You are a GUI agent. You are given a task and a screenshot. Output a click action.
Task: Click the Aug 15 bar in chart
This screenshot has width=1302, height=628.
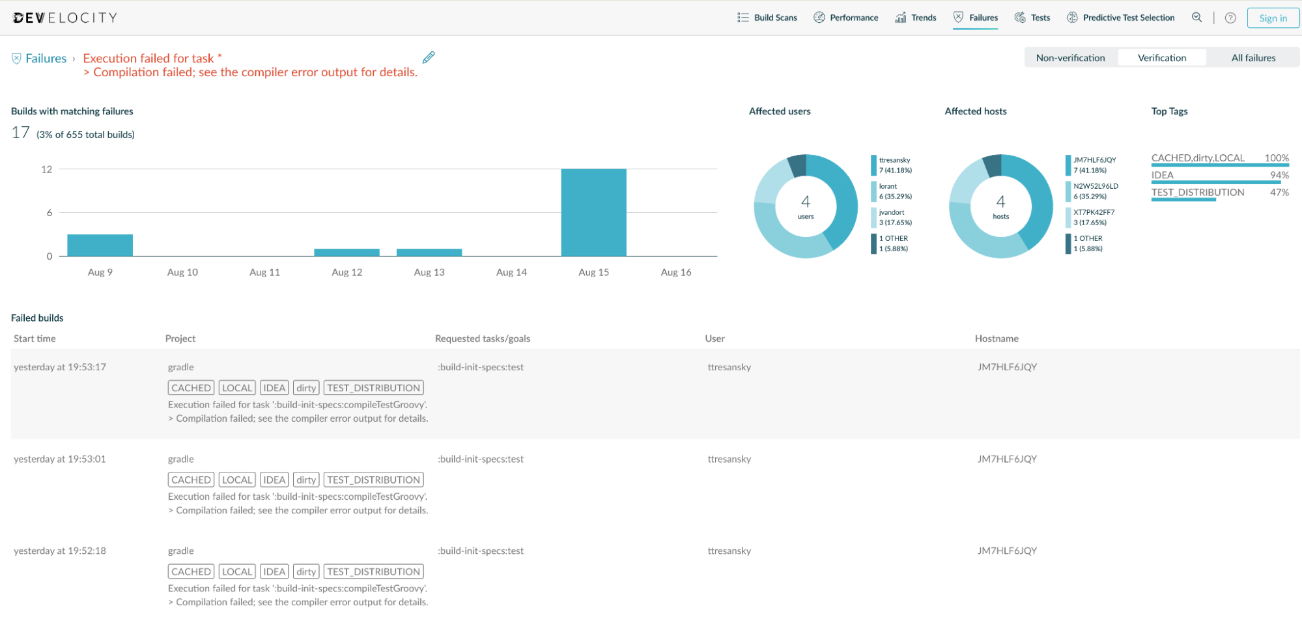click(x=593, y=212)
